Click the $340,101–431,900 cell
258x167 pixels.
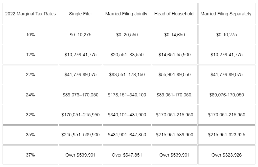(x=127, y=115)
